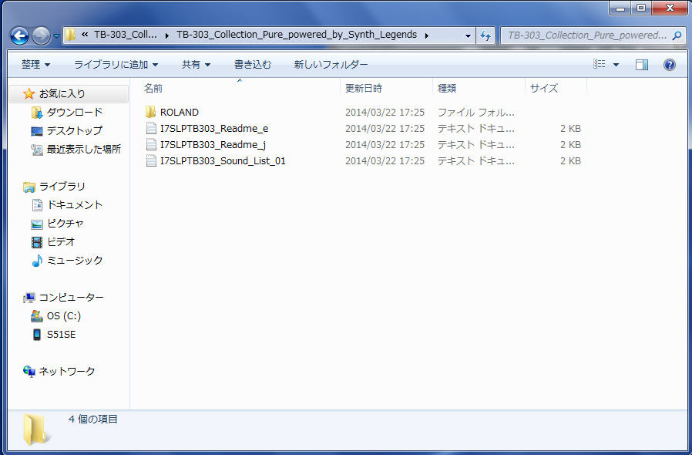Viewport: 692px width, 455px height.
Task: Open the ライブラリに追加 menu
Action: 116,65
